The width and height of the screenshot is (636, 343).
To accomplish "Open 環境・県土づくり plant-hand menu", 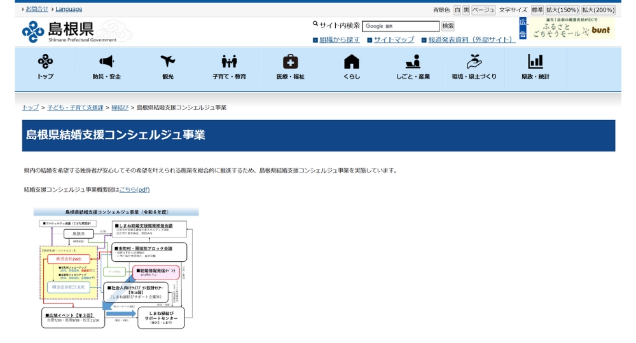I will 474,67.
